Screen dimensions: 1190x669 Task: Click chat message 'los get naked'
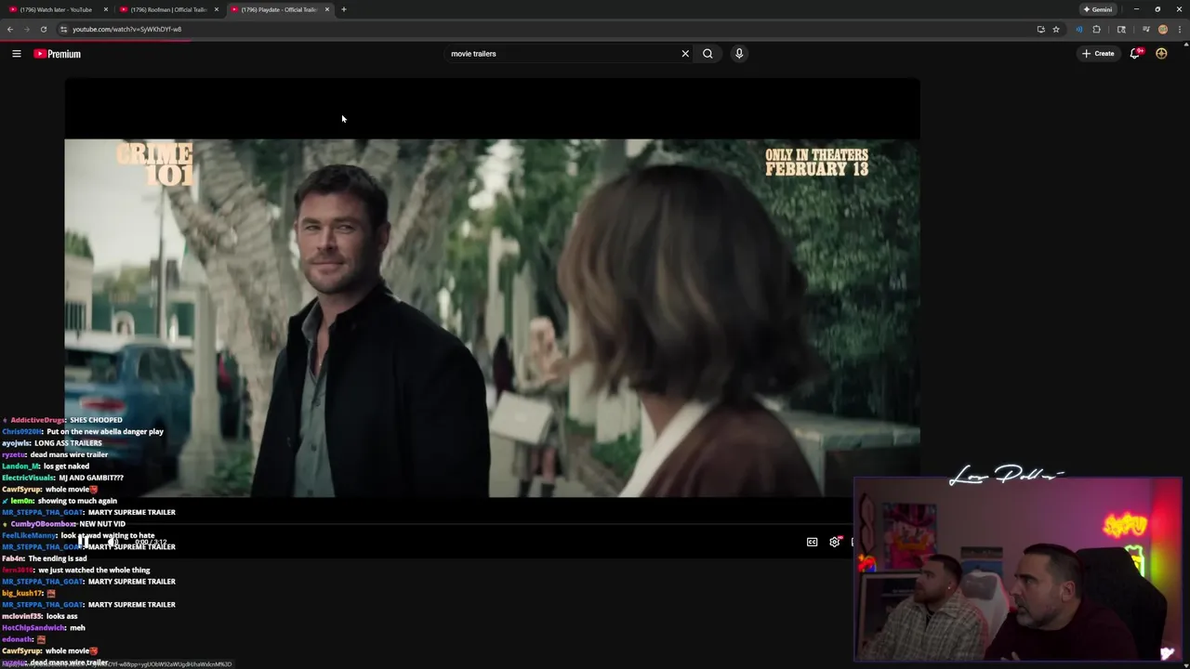tap(67, 466)
